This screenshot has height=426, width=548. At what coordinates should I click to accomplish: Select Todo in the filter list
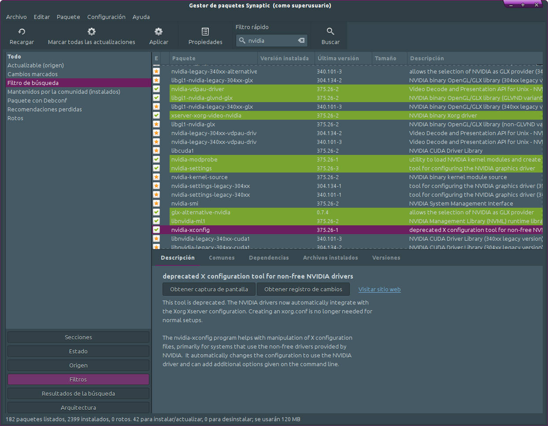tap(78, 56)
